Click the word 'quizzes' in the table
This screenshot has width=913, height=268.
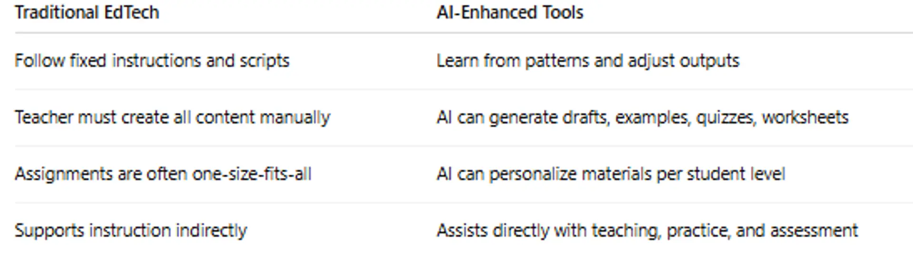coord(726,117)
